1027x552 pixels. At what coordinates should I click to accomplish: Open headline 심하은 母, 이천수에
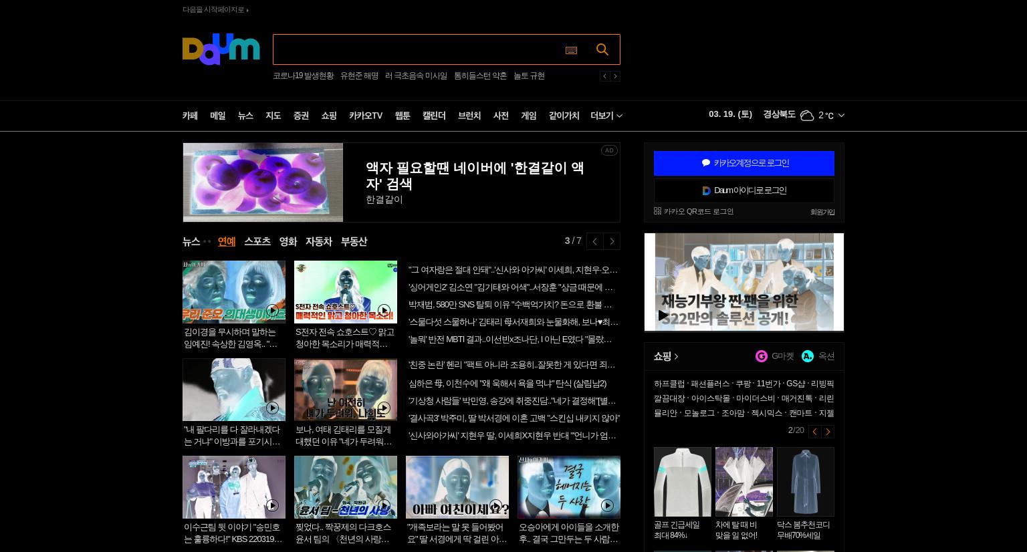click(507, 384)
